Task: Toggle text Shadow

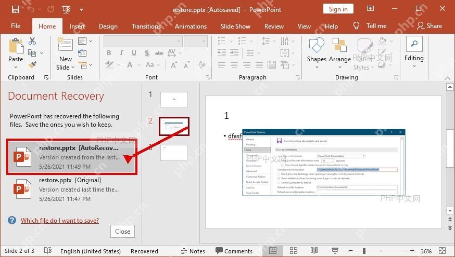Action: point(147,53)
